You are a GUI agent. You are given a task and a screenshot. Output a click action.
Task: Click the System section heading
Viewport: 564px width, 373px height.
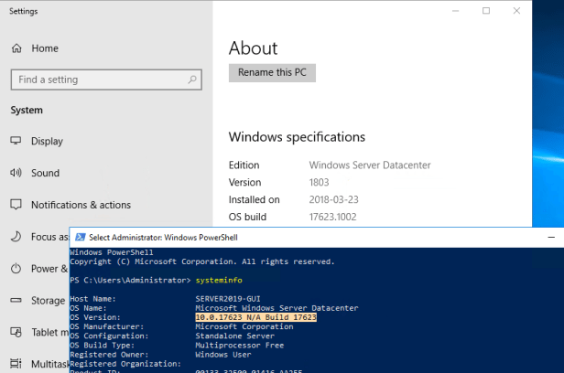[x=27, y=110]
